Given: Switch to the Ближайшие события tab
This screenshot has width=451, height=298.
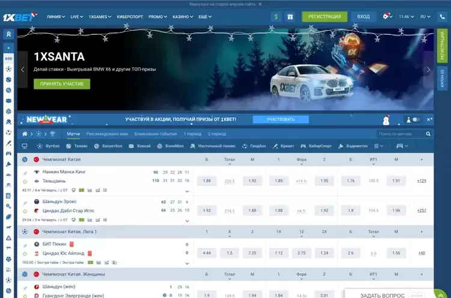Looking at the screenshot, I should click(x=156, y=134).
